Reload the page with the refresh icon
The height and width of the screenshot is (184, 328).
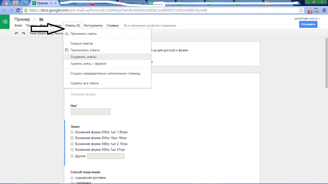[18, 10]
